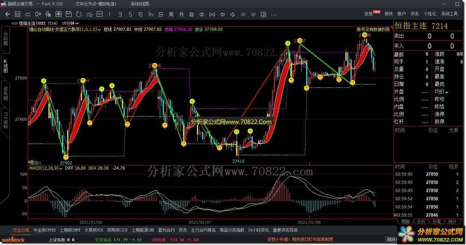Switch to 1h period
Screen dimensions: 466x245
[151, 14]
